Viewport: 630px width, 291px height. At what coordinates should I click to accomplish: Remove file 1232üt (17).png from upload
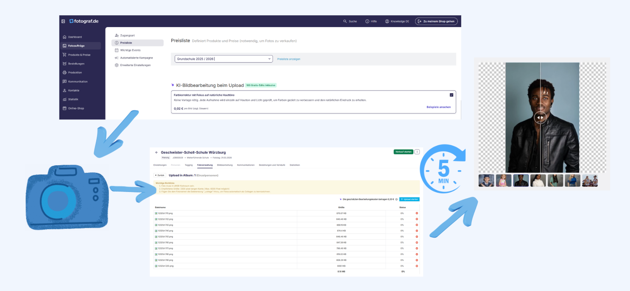(417, 248)
